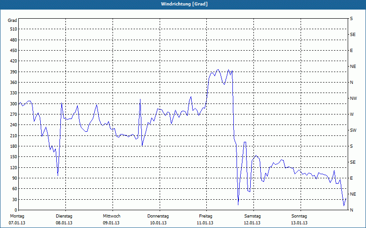Click the 'Dienstag' day label
The image size is (366, 228).
pyautogui.click(x=64, y=216)
